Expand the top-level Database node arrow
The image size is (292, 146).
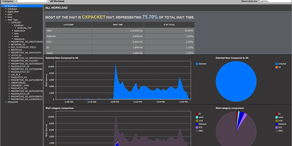point(6,9)
